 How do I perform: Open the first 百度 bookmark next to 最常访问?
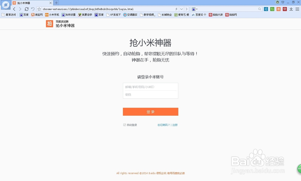[24, 15]
